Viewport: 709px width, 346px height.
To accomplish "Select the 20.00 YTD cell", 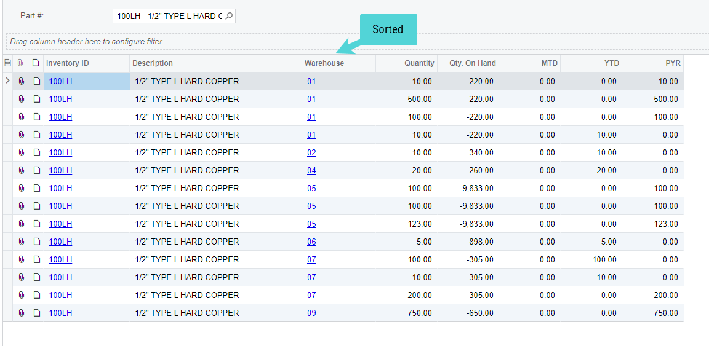I will (x=591, y=170).
